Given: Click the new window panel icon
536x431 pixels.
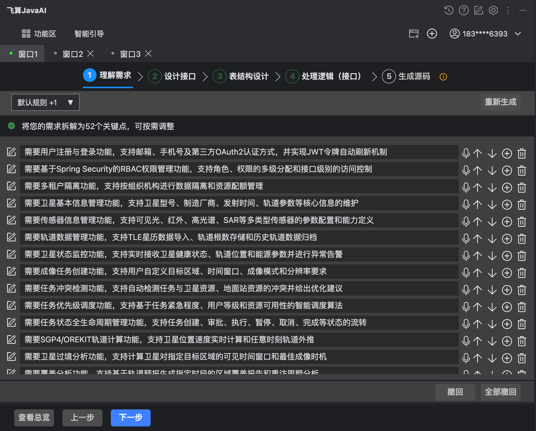Looking at the screenshot, I should pyautogui.click(x=414, y=34).
